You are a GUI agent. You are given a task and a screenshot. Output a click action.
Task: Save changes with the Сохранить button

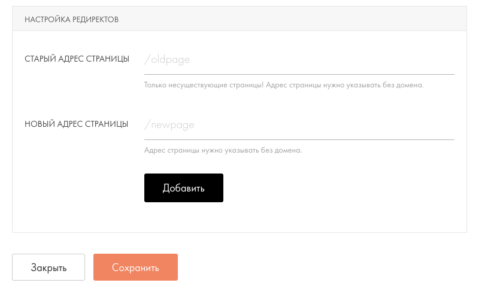point(135,267)
